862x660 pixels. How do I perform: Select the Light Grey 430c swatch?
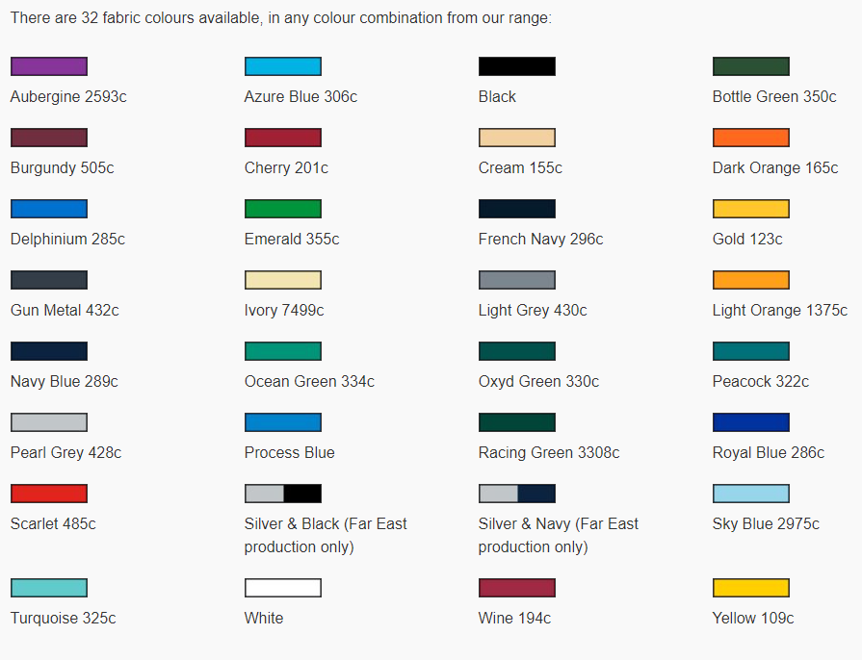point(517,280)
